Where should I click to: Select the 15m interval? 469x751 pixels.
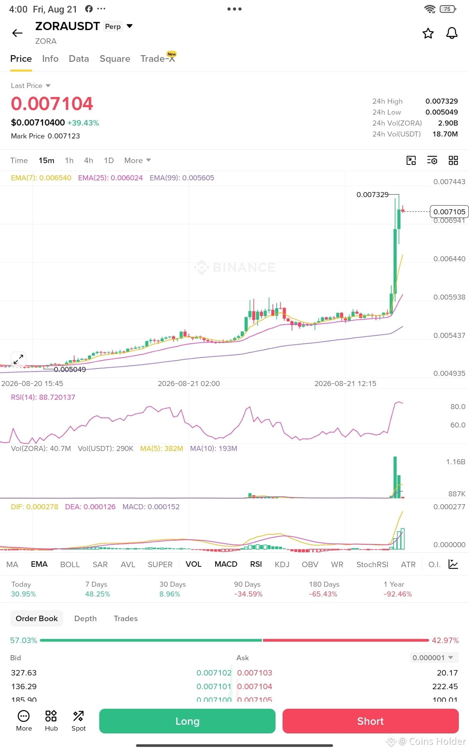point(47,160)
